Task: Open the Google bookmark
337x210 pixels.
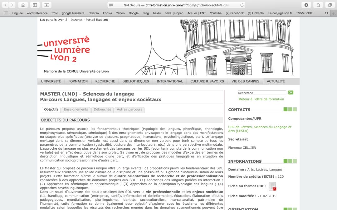Action: (134, 13)
